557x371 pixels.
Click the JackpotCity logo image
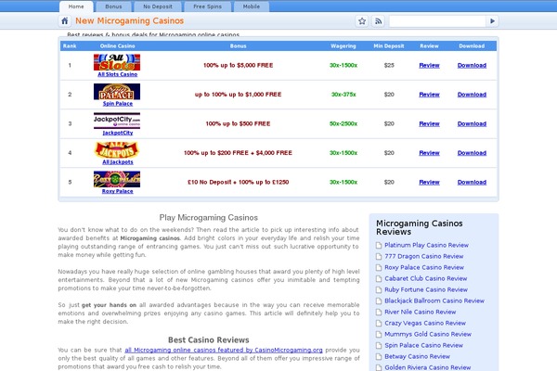[117, 121]
